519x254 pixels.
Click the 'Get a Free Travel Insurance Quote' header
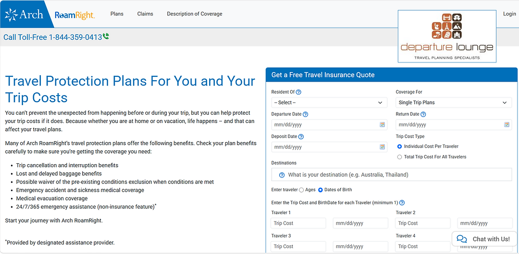click(x=392, y=75)
